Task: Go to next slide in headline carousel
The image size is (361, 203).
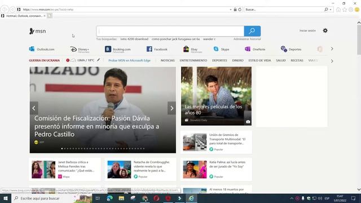Action: click(171, 108)
